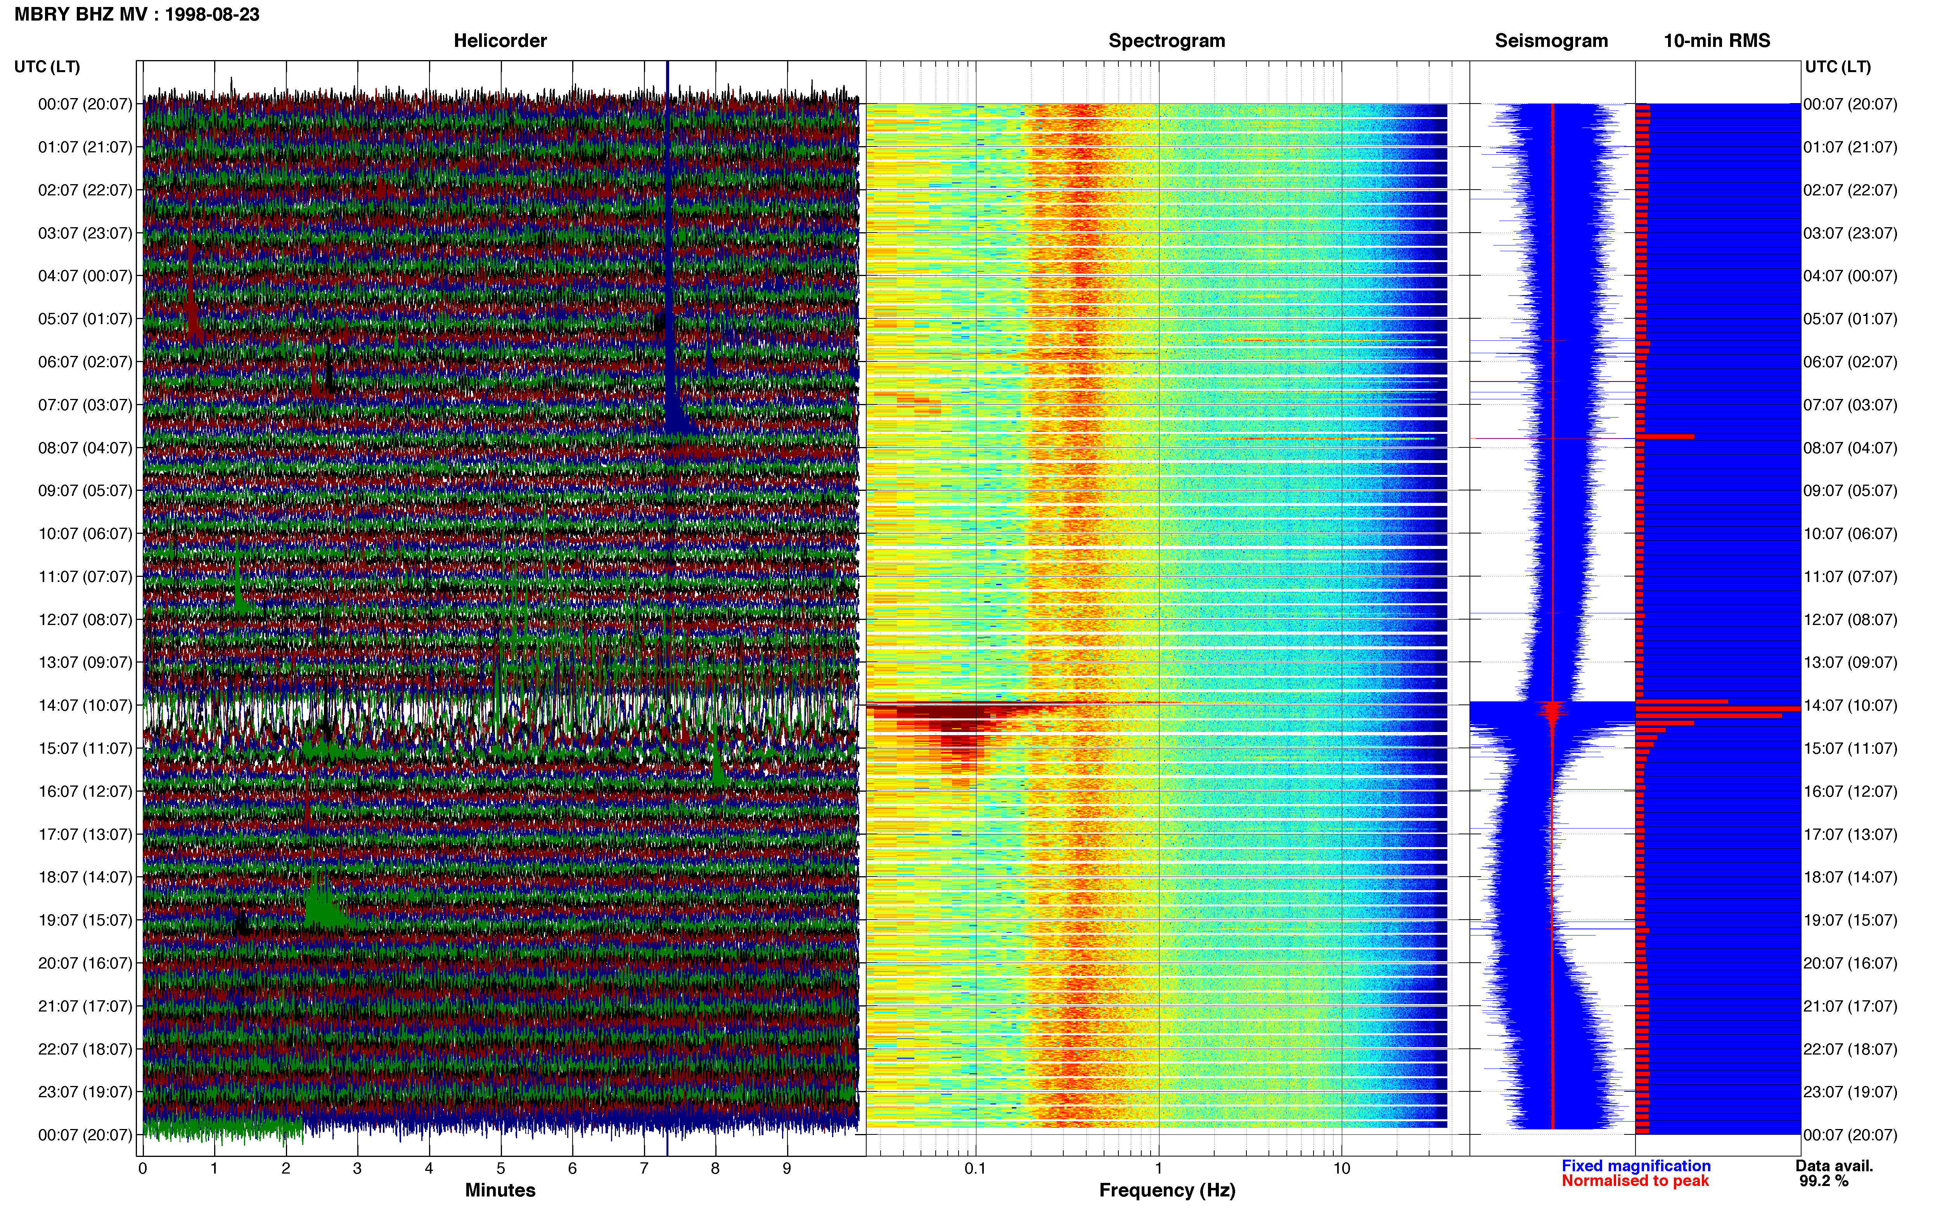Click RMS-side time label 20:07 (16:07)

click(x=1850, y=963)
